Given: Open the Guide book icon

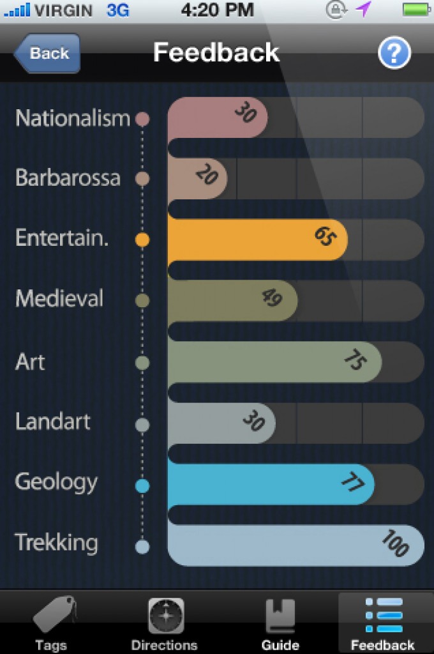Looking at the screenshot, I should click(x=280, y=616).
